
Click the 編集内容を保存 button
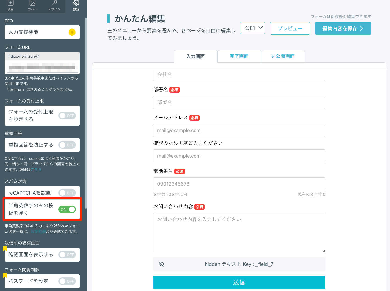[343, 28]
